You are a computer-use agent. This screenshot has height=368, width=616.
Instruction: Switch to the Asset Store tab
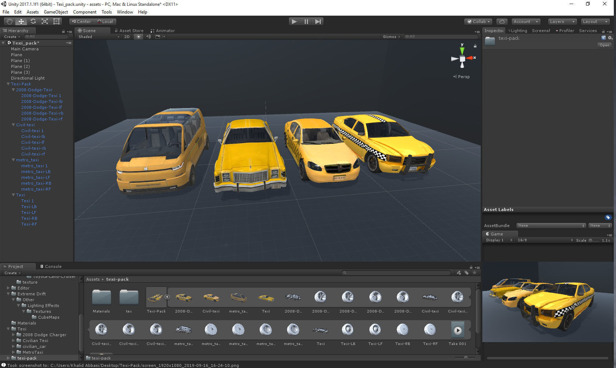pyautogui.click(x=129, y=31)
